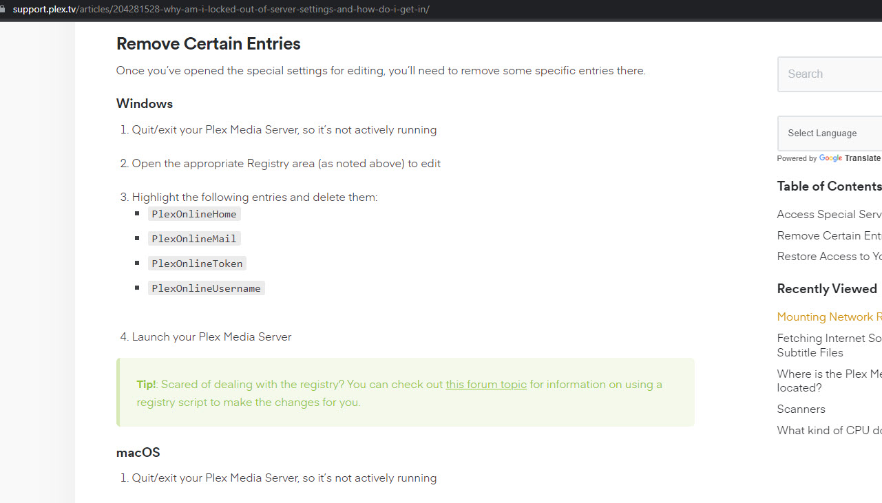Click the Remove Certain Entries heading
Viewport: 882px width, 503px height.
coord(209,43)
